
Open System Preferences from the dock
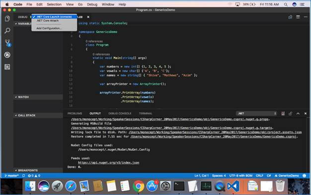[x=165, y=186]
